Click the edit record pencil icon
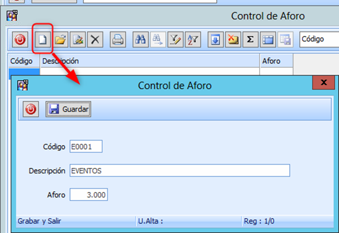This screenshot has width=339, height=233. click(78, 39)
